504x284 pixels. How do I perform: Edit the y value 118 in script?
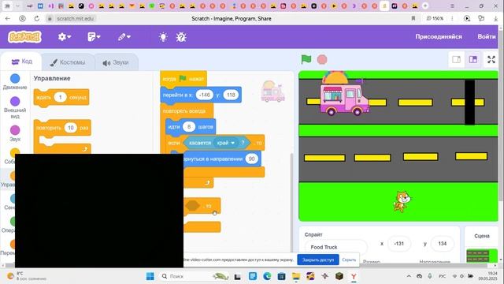[231, 95]
